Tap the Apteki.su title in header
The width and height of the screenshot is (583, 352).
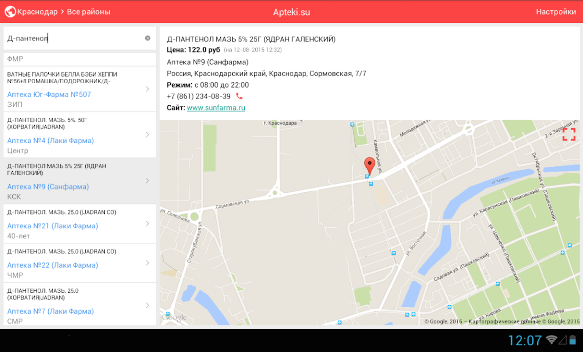tap(291, 12)
